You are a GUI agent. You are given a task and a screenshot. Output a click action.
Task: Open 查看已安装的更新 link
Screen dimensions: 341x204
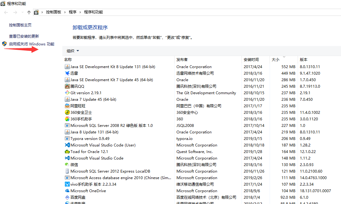point(24,36)
